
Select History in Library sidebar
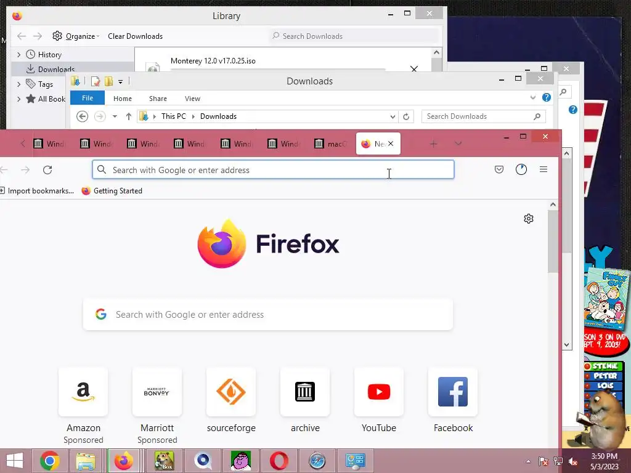click(x=49, y=54)
